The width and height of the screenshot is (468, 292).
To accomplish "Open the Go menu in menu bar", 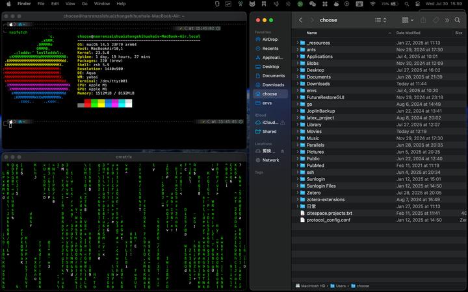I will 84,4.
